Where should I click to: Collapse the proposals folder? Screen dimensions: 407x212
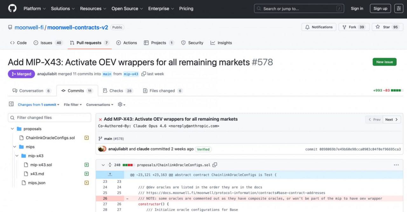point(13,129)
